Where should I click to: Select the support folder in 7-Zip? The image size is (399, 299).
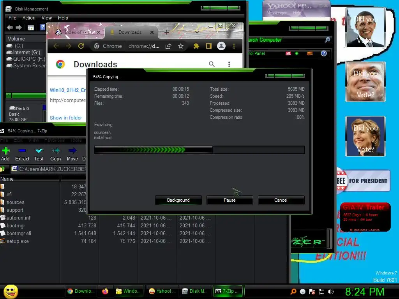tap(15, 210)
